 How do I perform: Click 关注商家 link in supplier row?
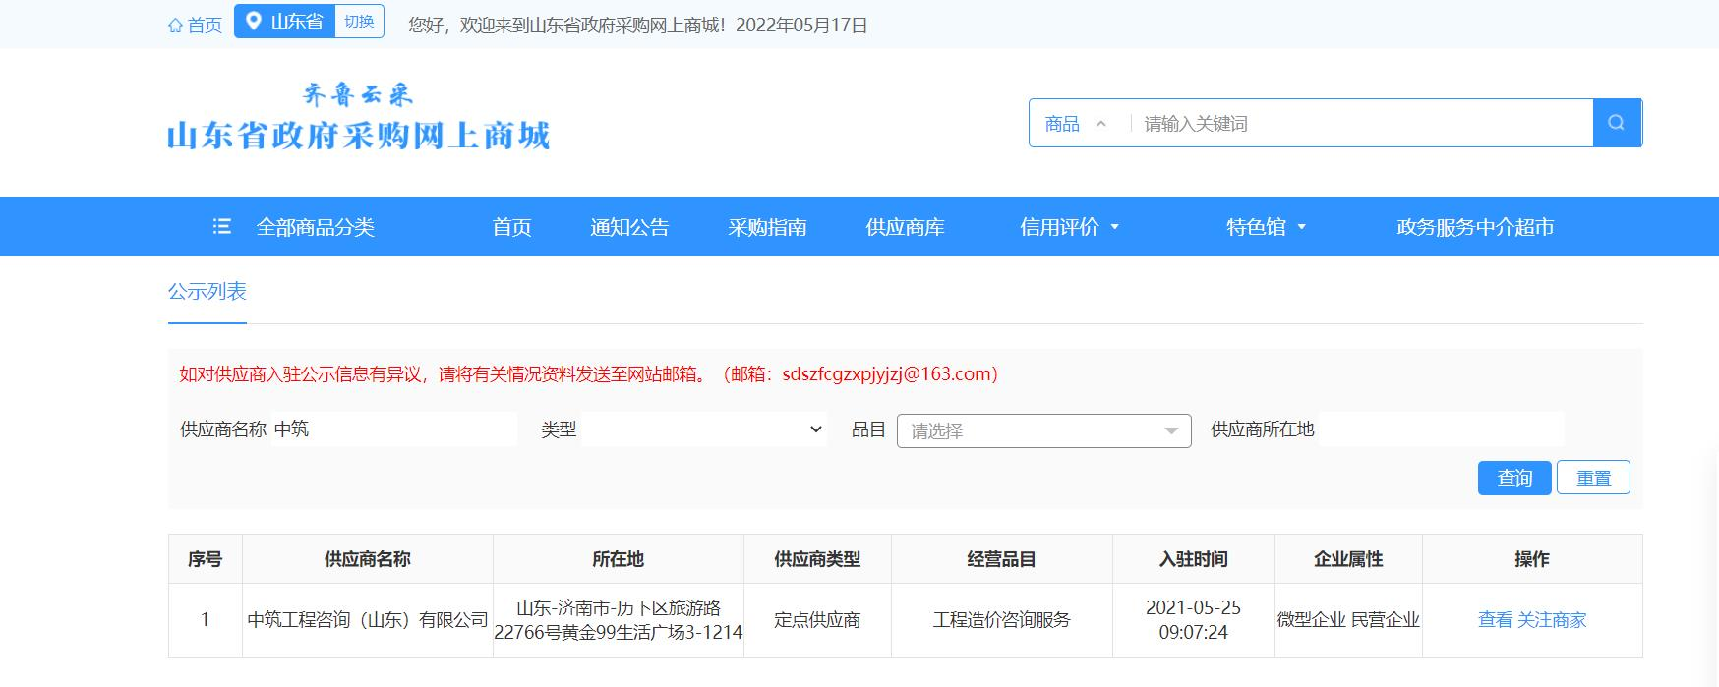click(1552, 620)
